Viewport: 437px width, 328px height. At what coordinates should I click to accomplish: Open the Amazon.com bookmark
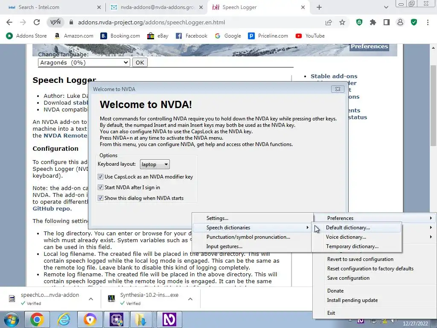coord(74,36)
